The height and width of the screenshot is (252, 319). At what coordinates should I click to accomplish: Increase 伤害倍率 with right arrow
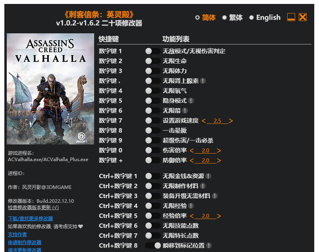pyautogui.click(x=219, y=150)
